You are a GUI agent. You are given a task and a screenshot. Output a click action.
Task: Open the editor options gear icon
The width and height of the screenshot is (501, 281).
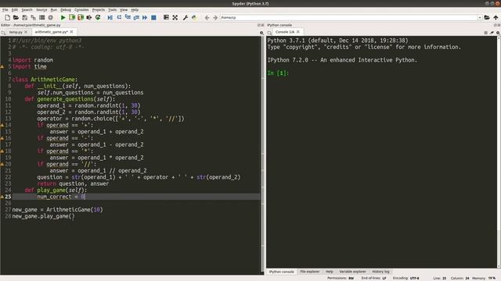point(261,33)
